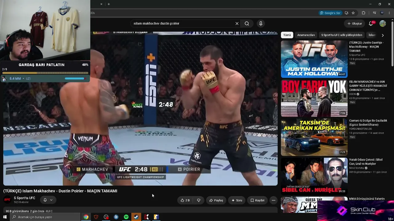Open the Chrome profile avatar
Viewport: 394px width, 221px height.
(x=382, y=13)
